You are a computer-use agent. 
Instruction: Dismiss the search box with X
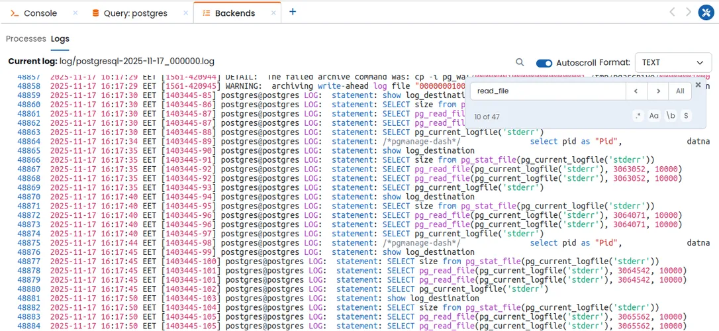click(698, 85)
